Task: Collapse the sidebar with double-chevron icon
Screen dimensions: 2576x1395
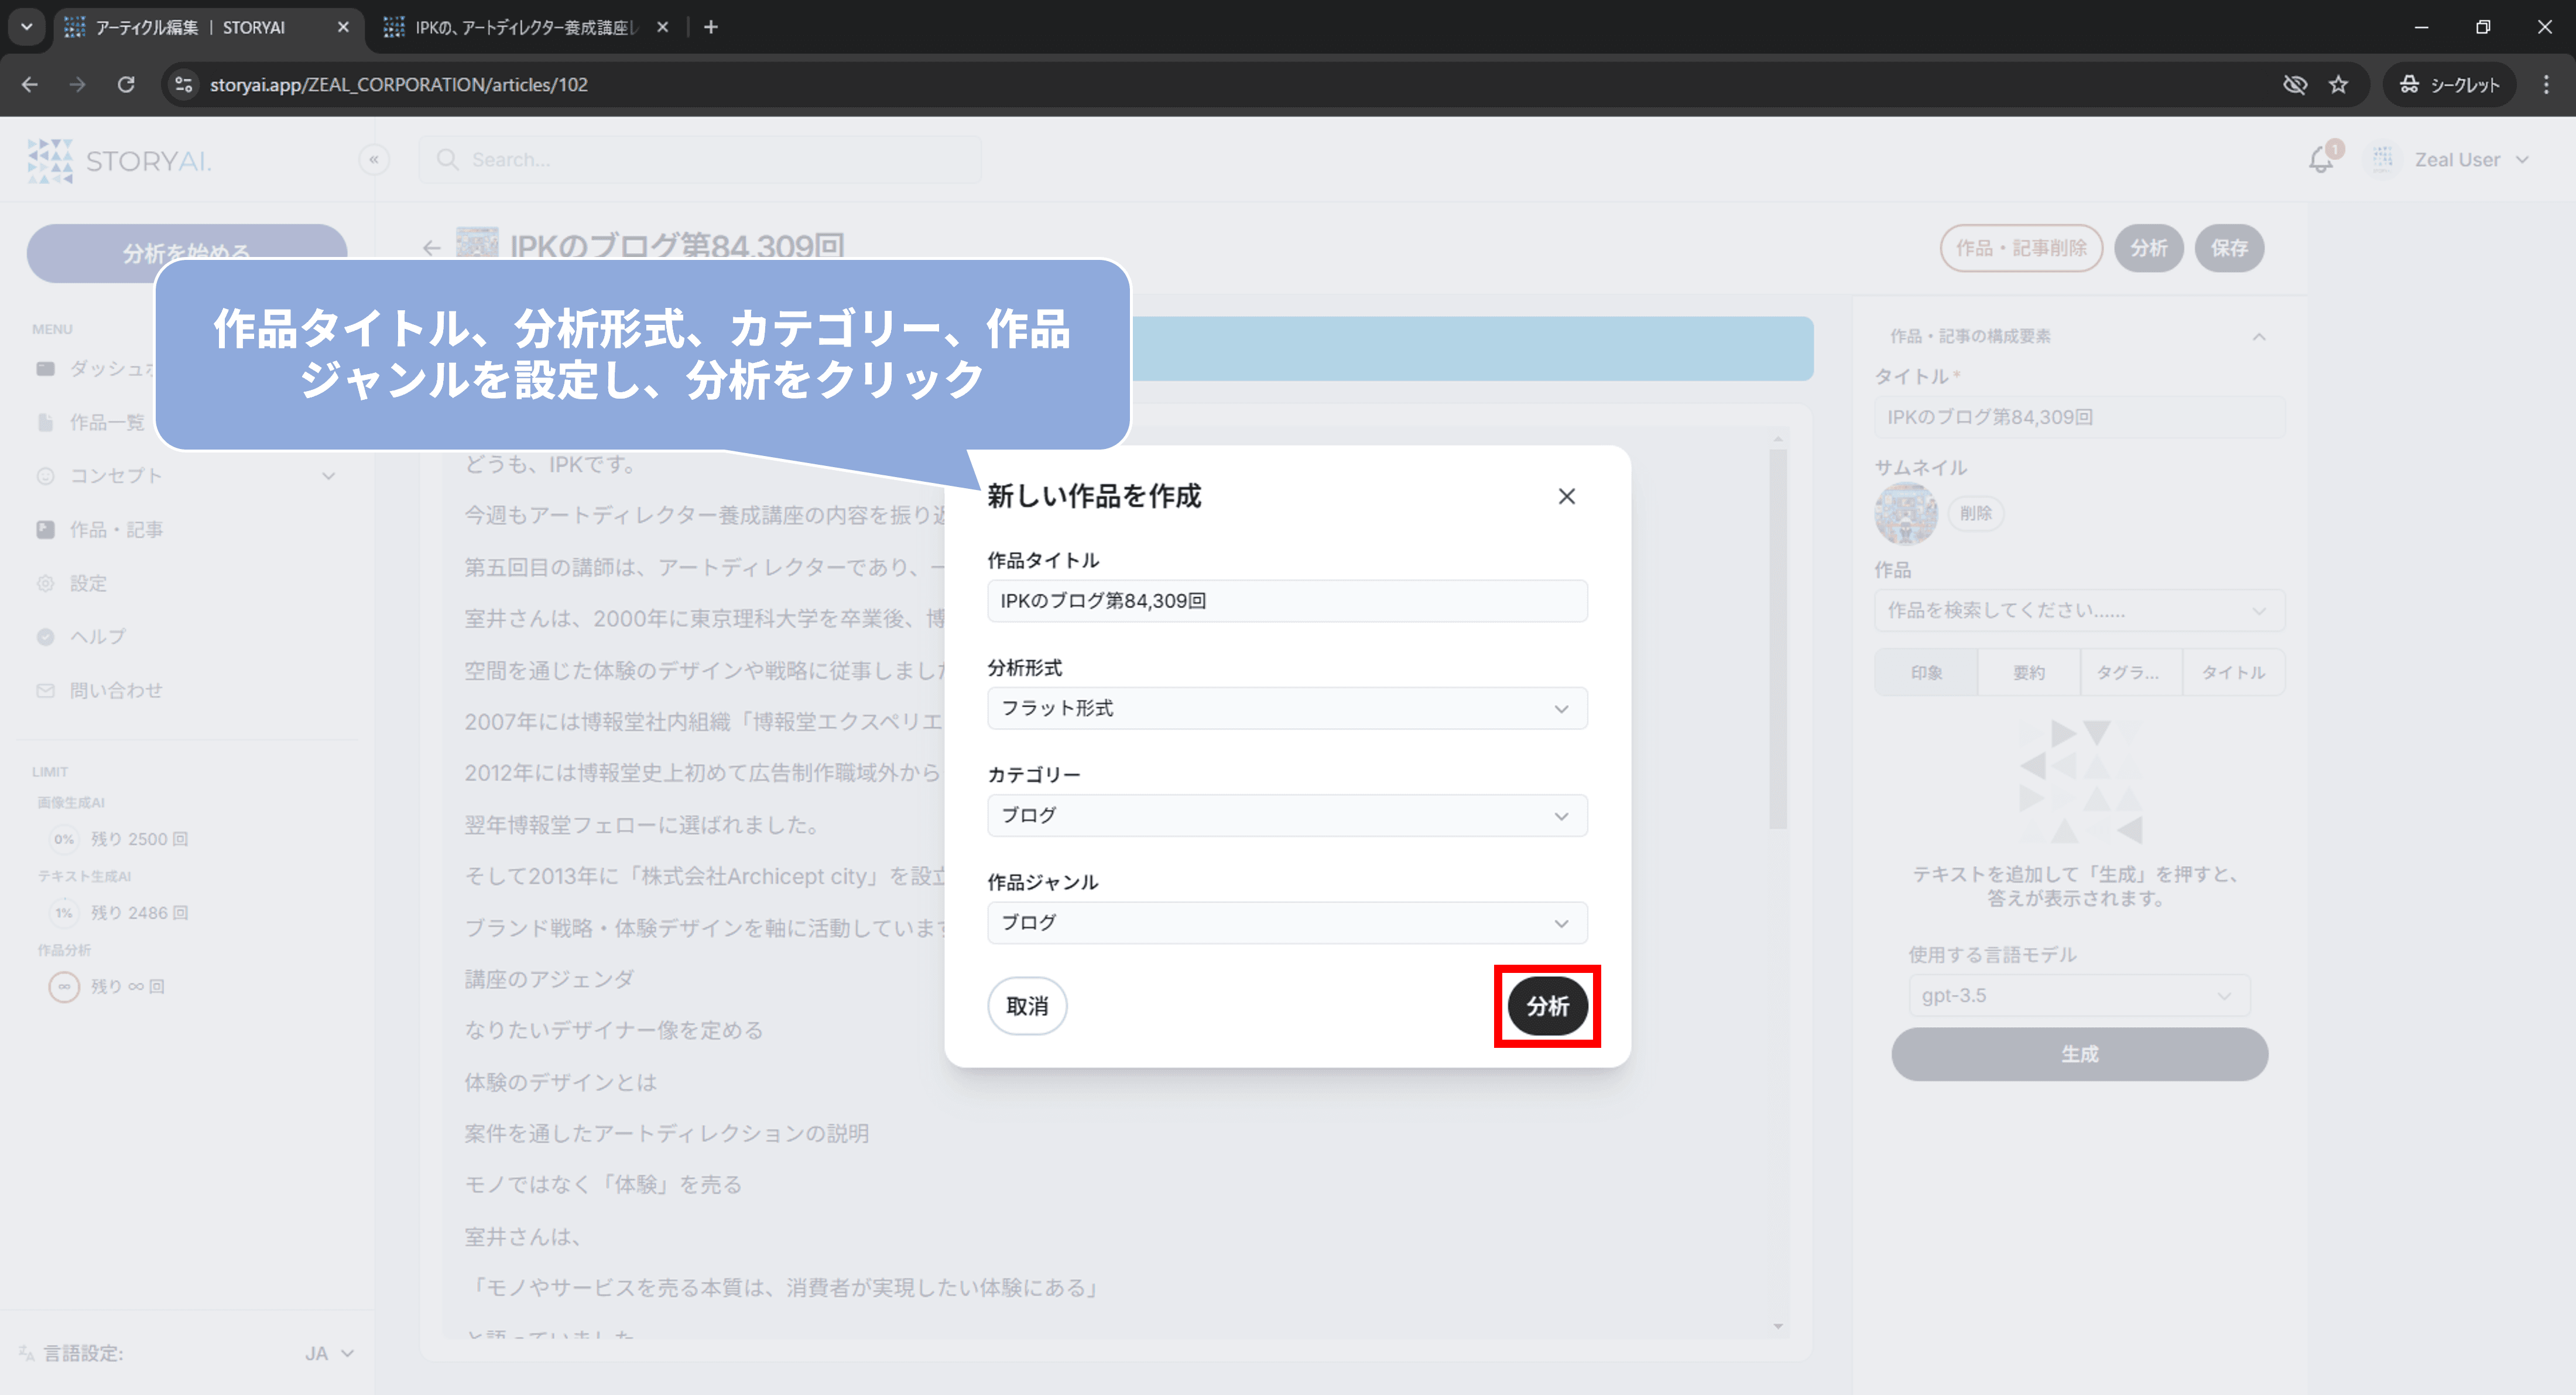Action: coord(374,159)
